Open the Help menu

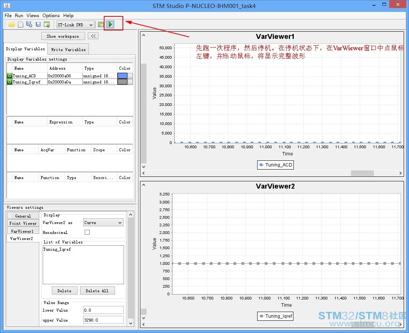coord(68,15)
